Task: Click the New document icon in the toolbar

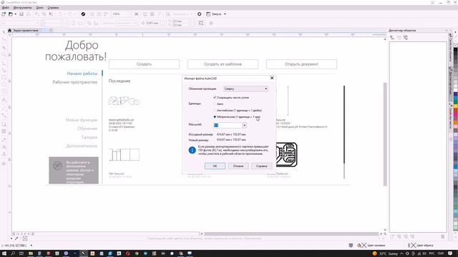Action: click(x=4, y=14)
